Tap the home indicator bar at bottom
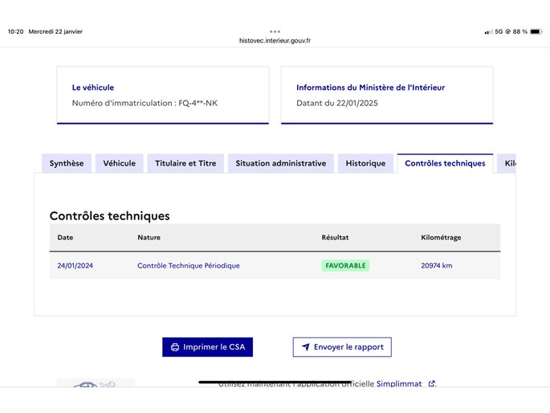This screenshot has height=413, width=550. [275, 382]
